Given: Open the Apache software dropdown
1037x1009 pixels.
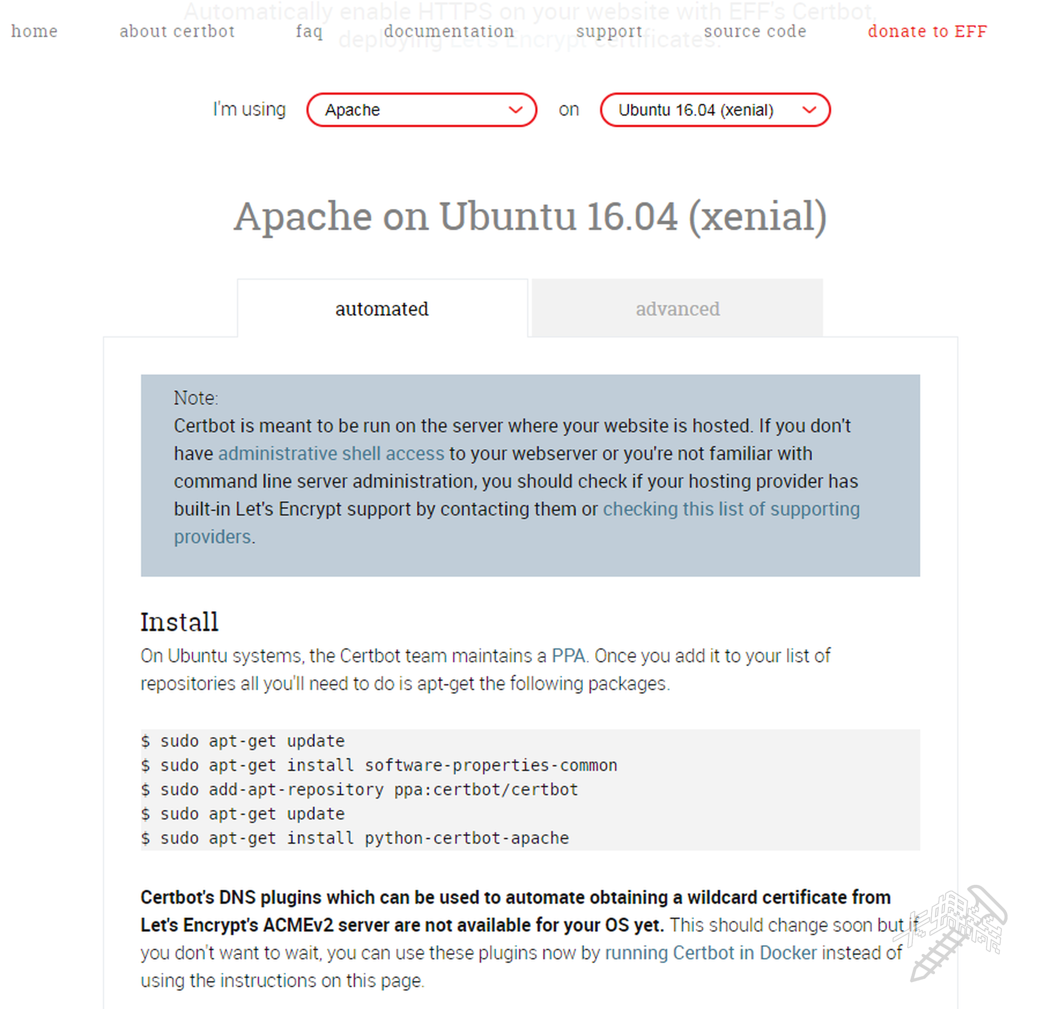Looking at the screenshot, I should point(420,110).
